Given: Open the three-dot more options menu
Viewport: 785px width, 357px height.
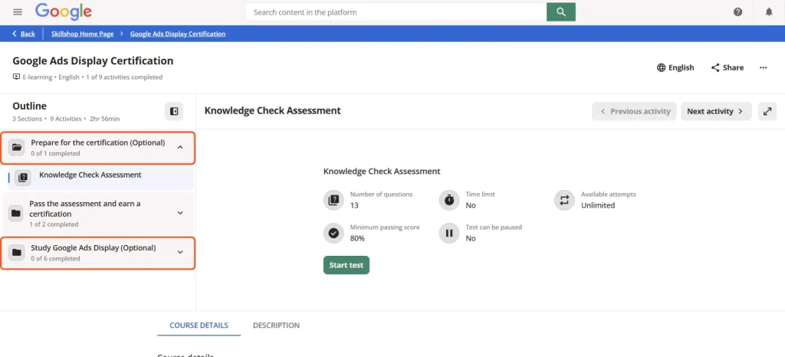Looking at the screenshot, I should point(763,67).
